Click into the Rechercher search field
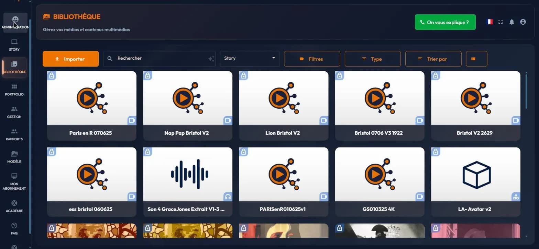The image size is (539, 249). [159, 59]
